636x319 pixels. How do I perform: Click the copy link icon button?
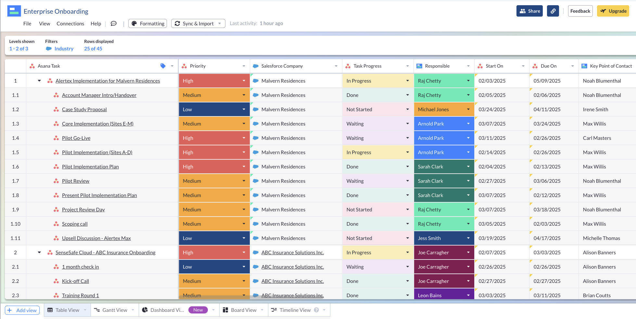[x=553, y=11]
